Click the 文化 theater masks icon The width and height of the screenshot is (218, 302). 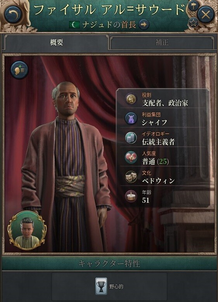131,177
